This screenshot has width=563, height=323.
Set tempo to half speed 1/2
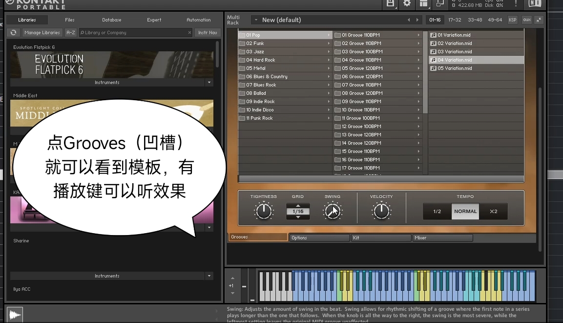point(437,211)
